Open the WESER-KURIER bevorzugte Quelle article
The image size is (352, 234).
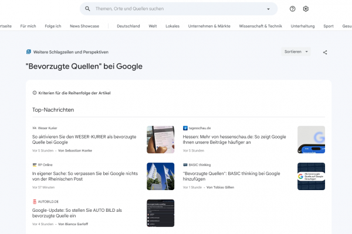84,139
